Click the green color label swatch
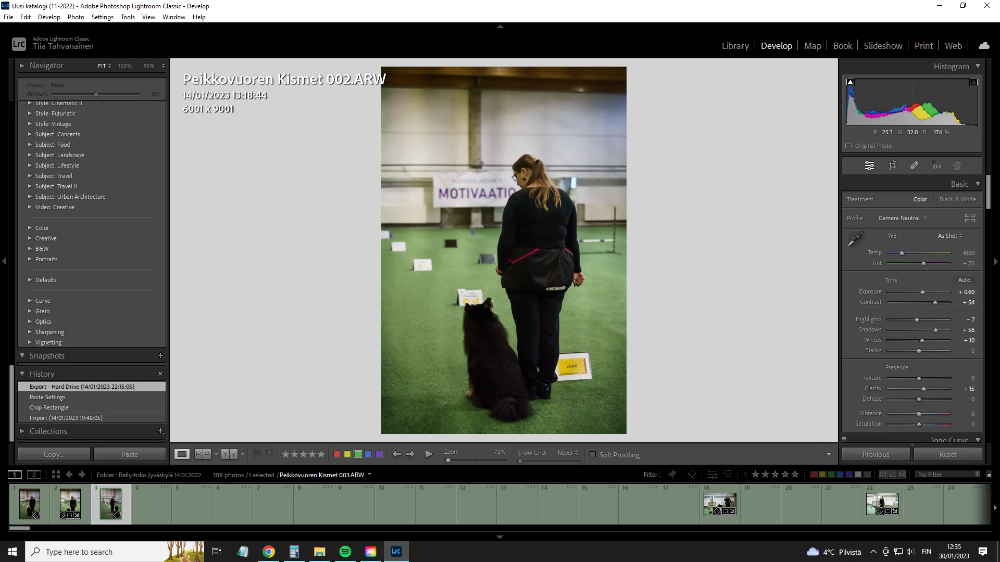The height and width of the screenshot is (562, 1000). tap(358, 454)
